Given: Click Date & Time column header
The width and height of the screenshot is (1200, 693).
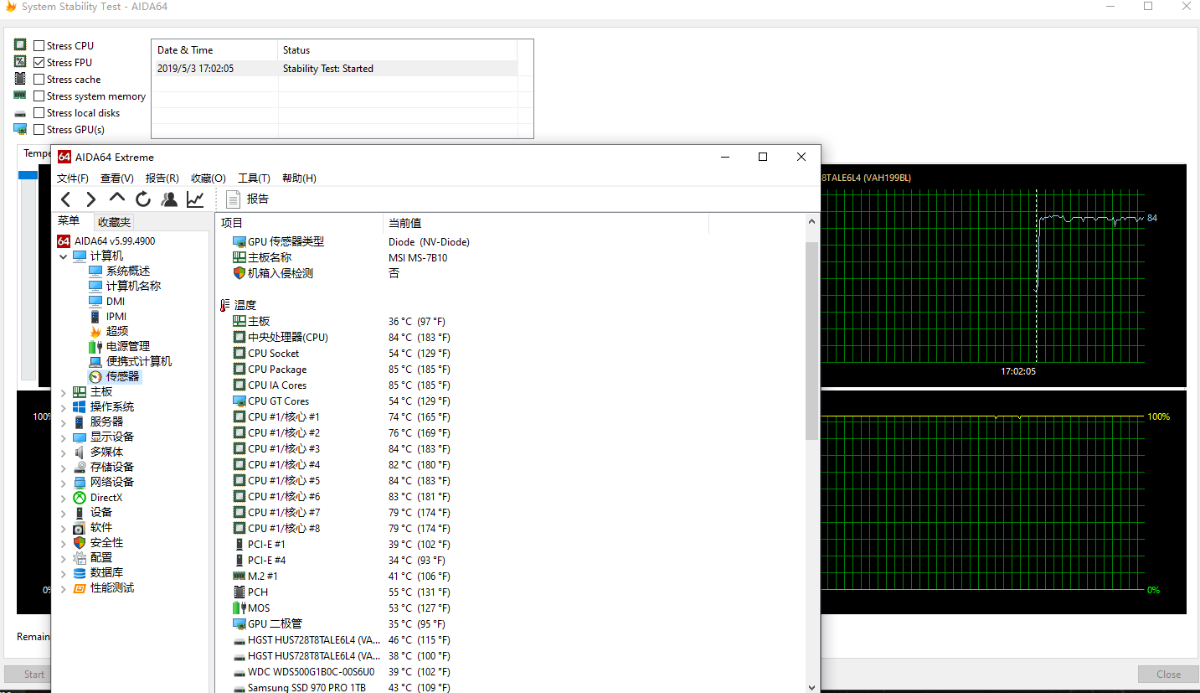Looking at the screenshot, I should (214, 49).
